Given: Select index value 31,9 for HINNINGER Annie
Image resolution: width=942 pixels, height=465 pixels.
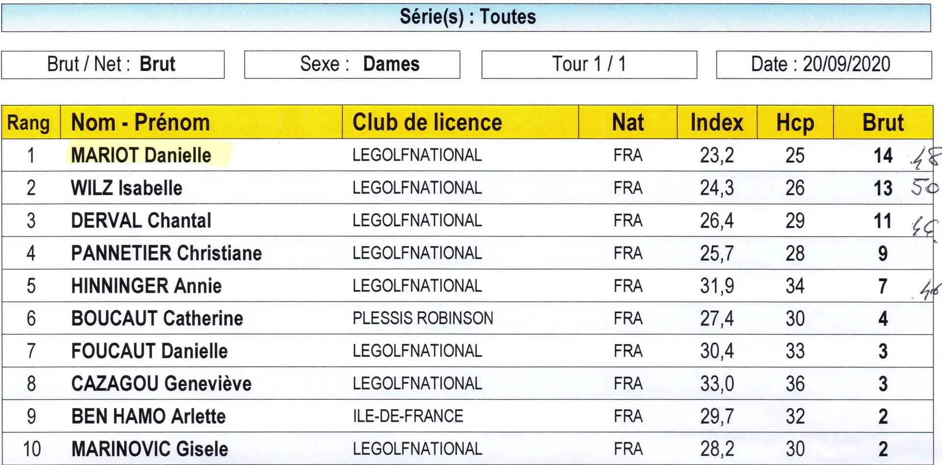Looking at the screenshot, I should coord(717,286).
